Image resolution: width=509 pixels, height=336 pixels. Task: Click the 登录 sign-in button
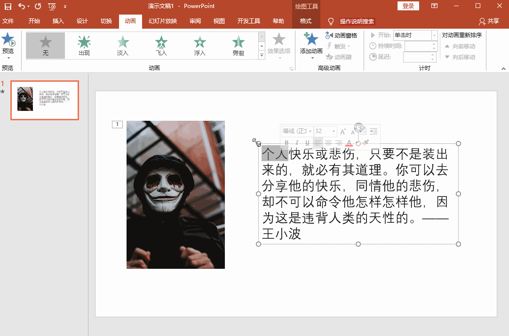tap(408, 6)
